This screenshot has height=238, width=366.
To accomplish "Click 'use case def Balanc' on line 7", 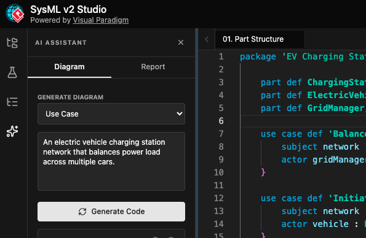I will pos(313,134).
